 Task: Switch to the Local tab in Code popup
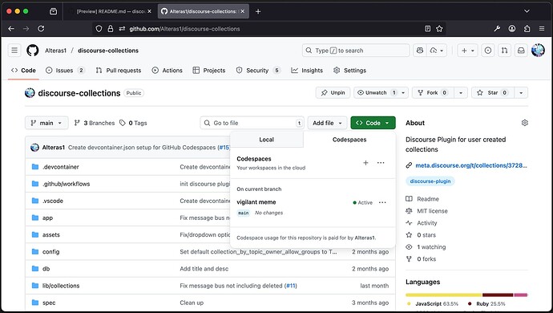pos(266,140)
